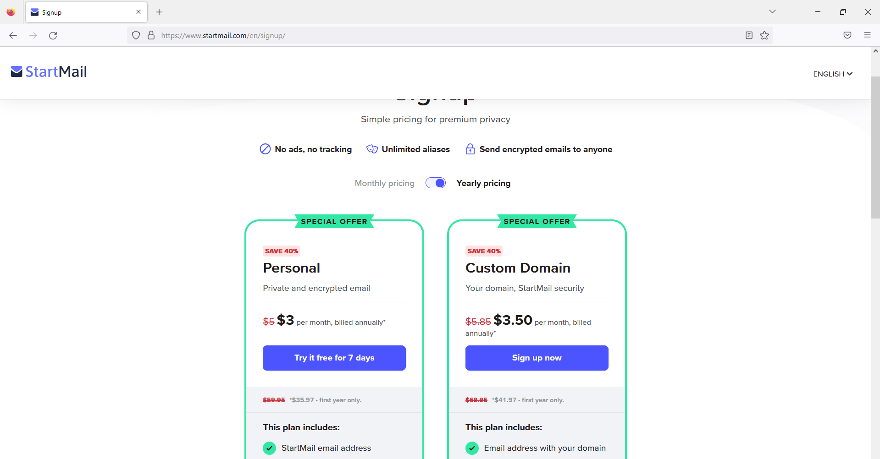Bookmark the page with the star icon
Viewport: 880px width, 459px height.
pos(764,35)
